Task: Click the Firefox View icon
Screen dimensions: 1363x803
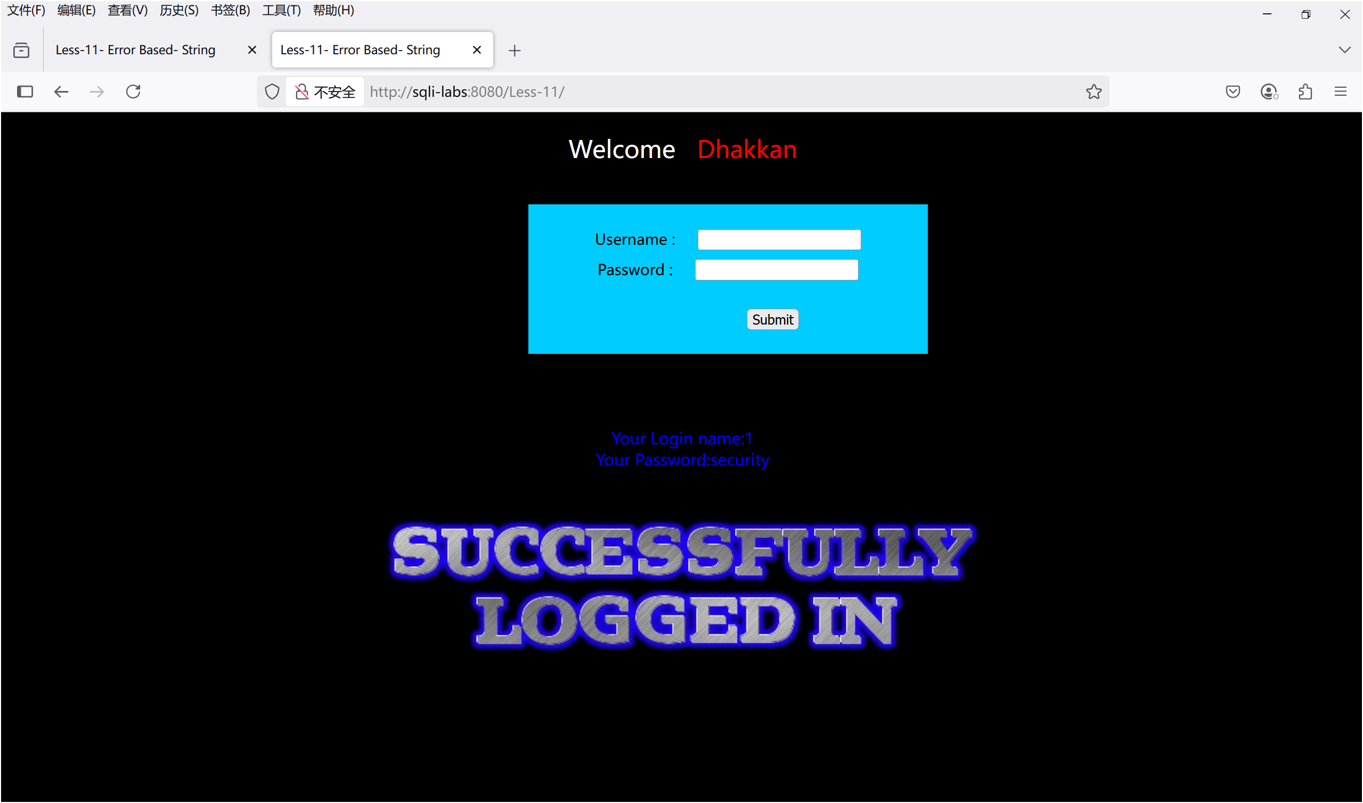Action: (21, 51)
